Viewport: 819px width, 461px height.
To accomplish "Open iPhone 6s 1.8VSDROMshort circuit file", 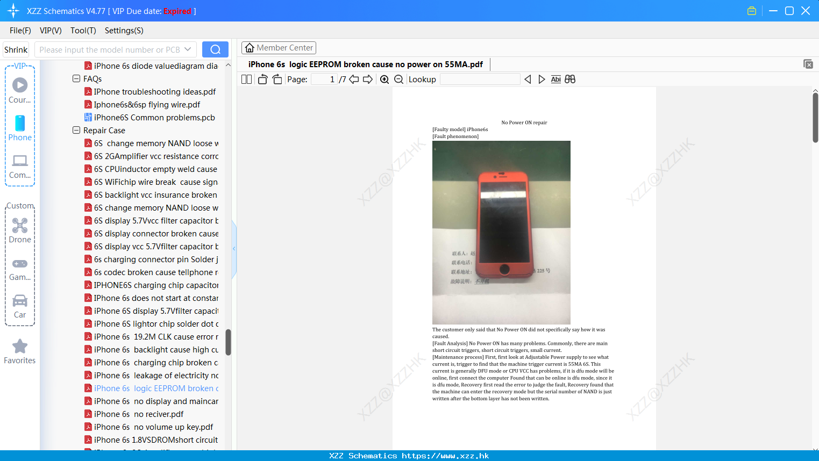I will [x=151, y=440].
